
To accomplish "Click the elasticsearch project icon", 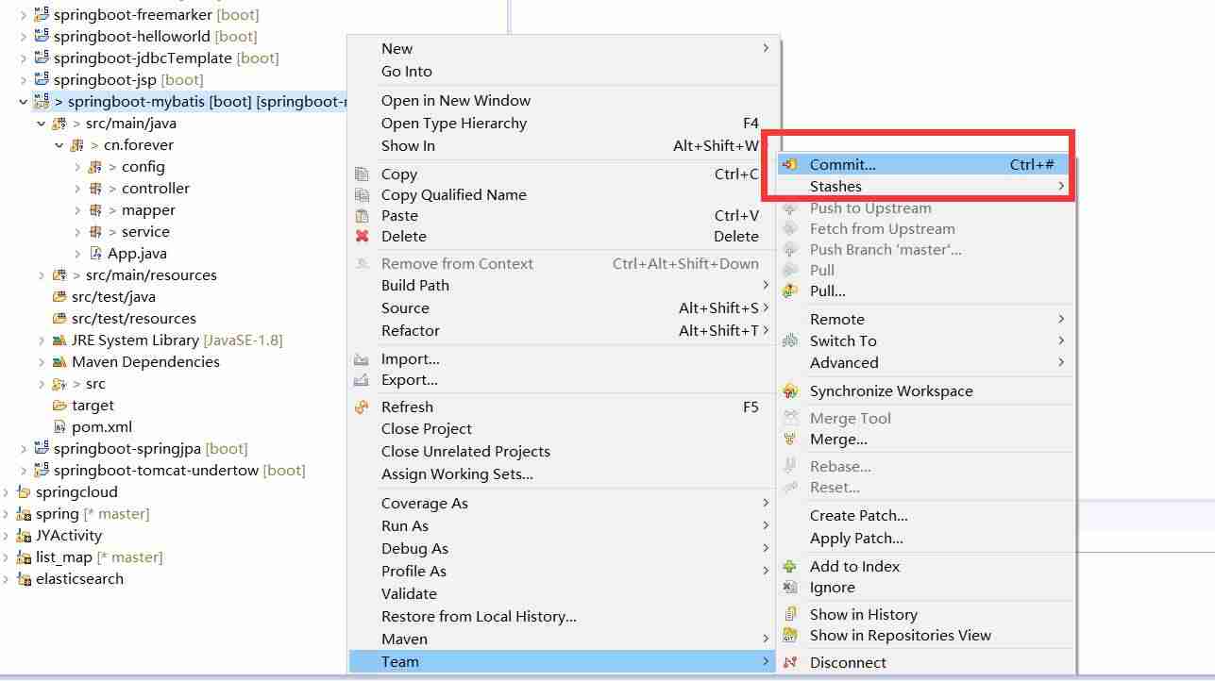I will 24,579.
